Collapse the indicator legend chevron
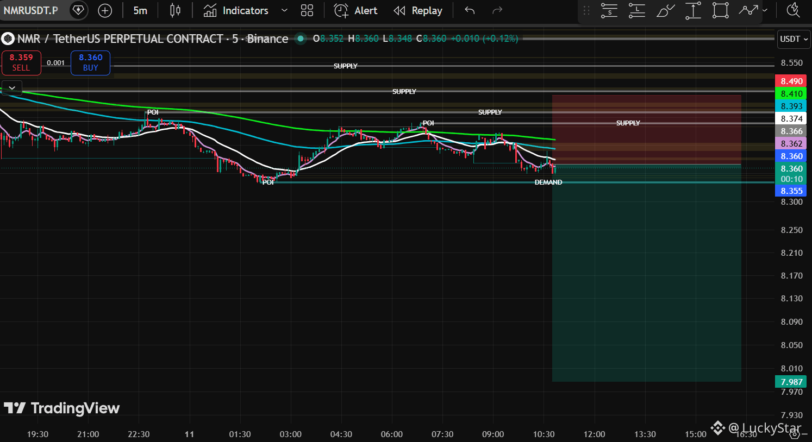This screenshot has width=812, height=442. pyautogui.click(x=12, y=87)
